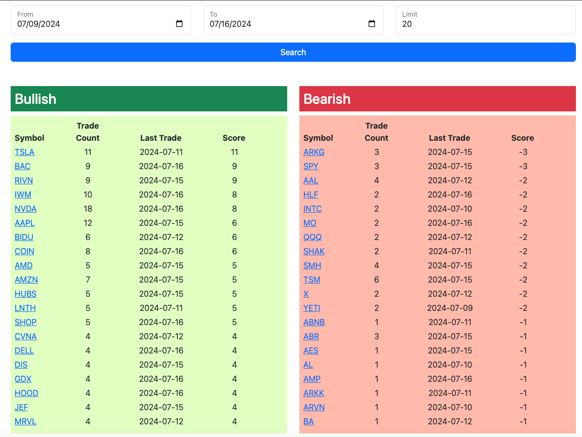Open the AMD symbol link
The image size is (582, 437).
click(x=24, y=266)
